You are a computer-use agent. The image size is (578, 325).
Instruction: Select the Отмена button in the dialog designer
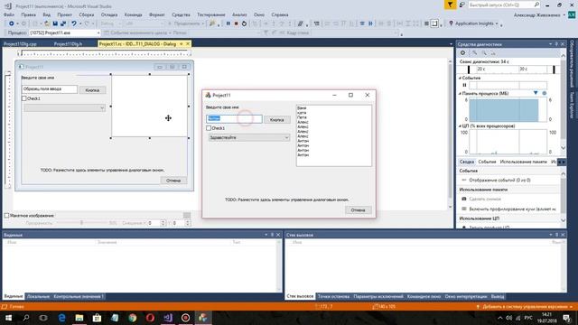pyautogui.click(x=173, y=181)
